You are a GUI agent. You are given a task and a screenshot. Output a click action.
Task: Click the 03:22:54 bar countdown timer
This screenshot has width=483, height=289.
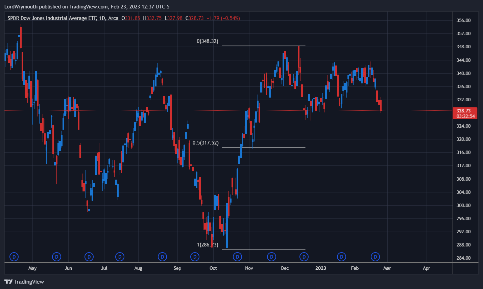(x=465, y=116)
